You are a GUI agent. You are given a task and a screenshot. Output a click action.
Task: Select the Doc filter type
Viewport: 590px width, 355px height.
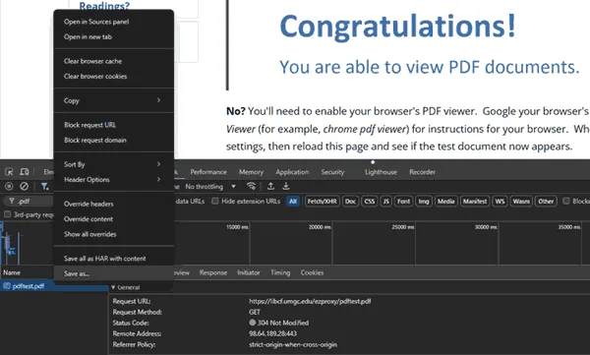tap(350, 202)
